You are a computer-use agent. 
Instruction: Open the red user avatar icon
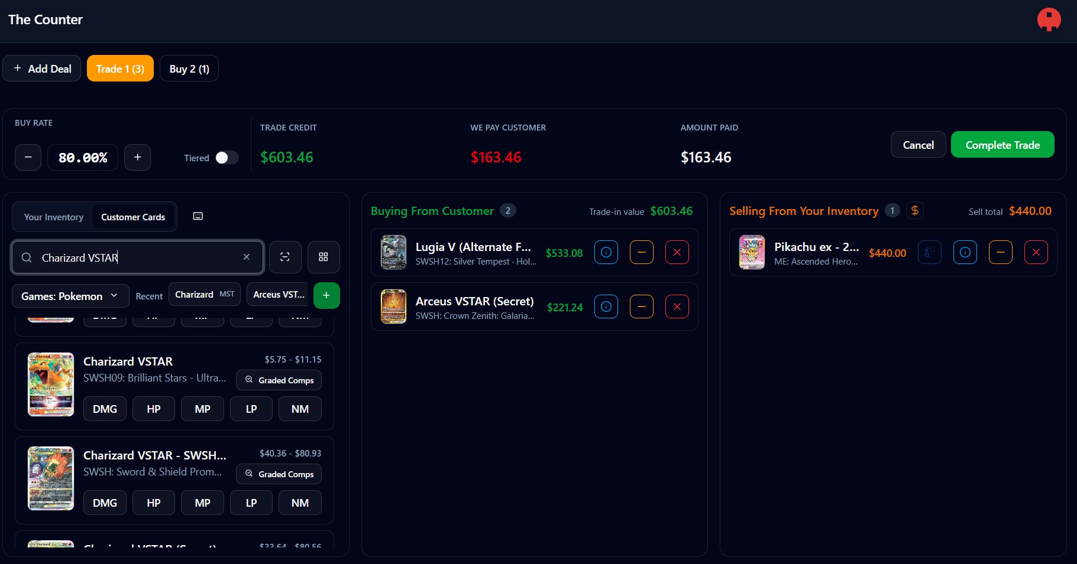point(1049,19)
